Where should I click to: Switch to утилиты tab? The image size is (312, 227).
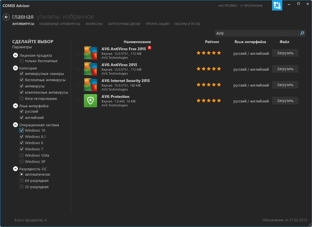tap(48, 17)
